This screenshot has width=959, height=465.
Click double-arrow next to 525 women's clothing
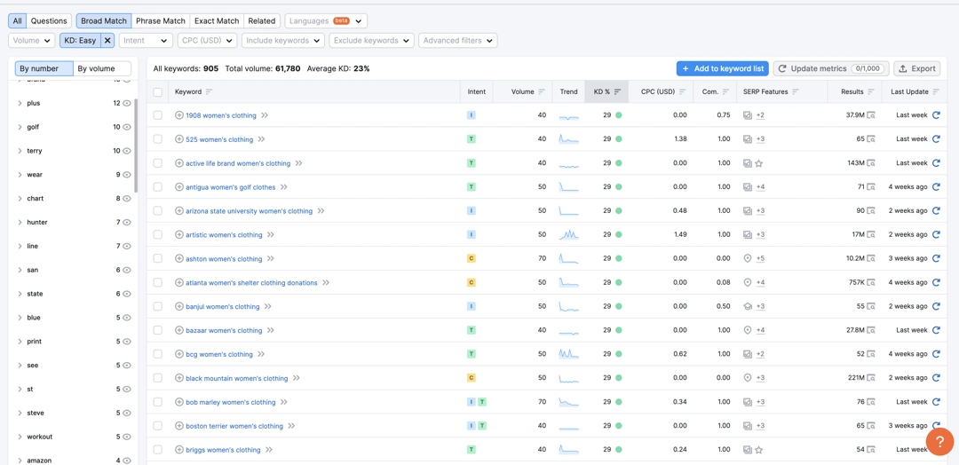[x=261, y=139]
